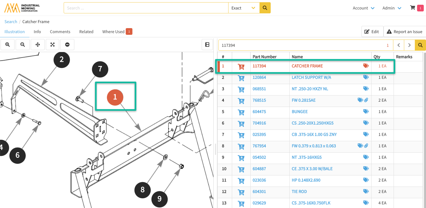Open the Exact search type dropdown
This screenshot has height=208, width=426.
(x=244, y=8)
